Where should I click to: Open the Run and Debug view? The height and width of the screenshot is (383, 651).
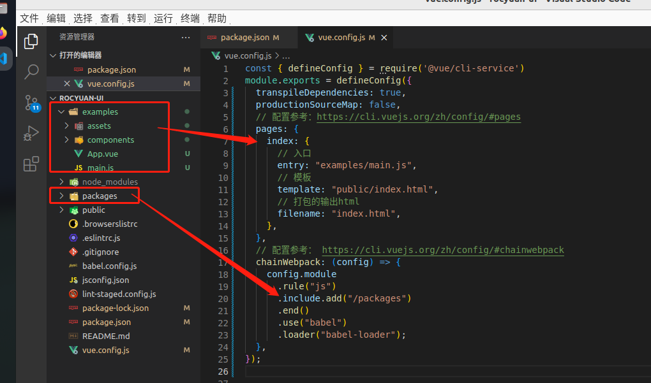click(x=31, y=133)
